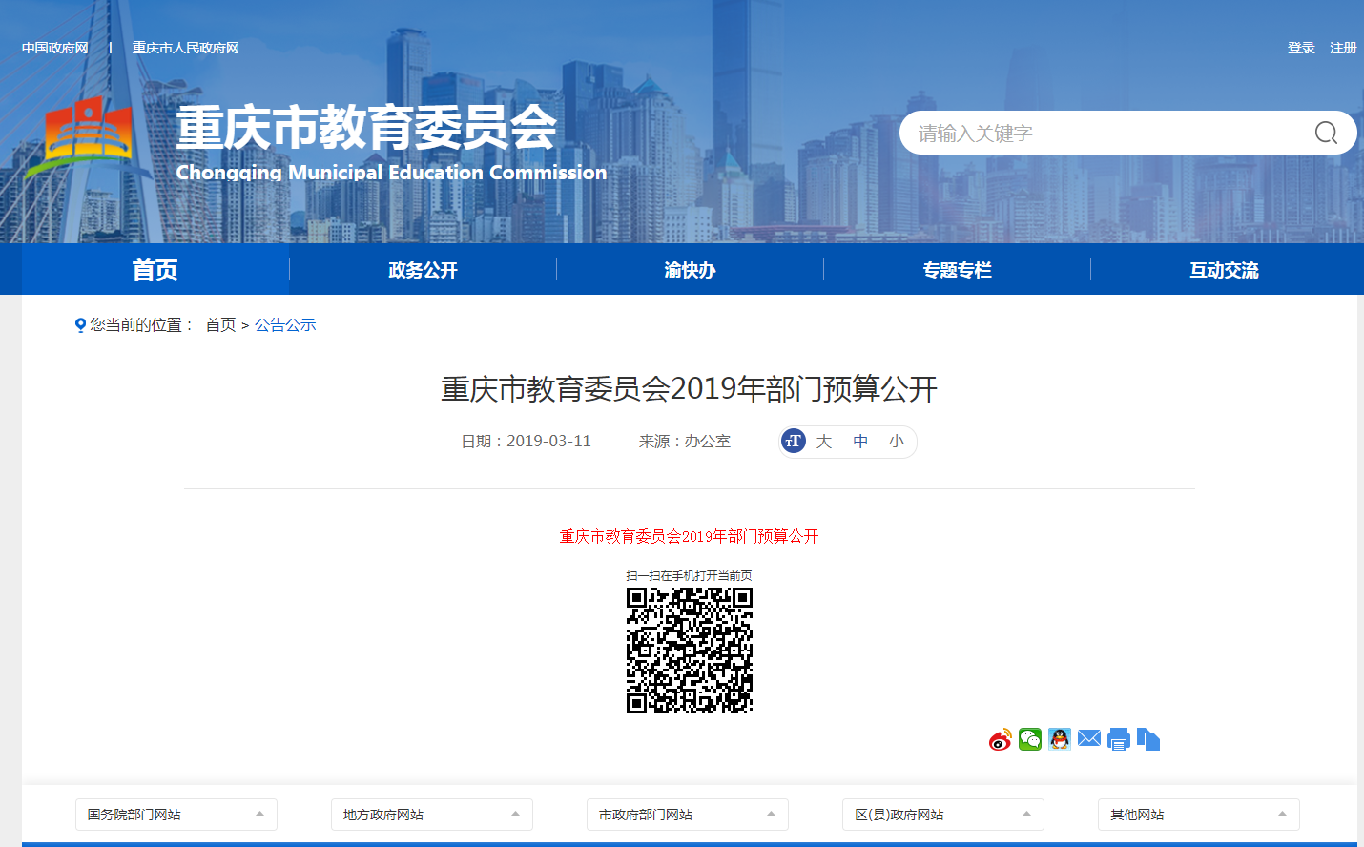This screenshot has width=1364, height=847.
Task: Click the source text 来源：办公室
Action: coord(685,441)
